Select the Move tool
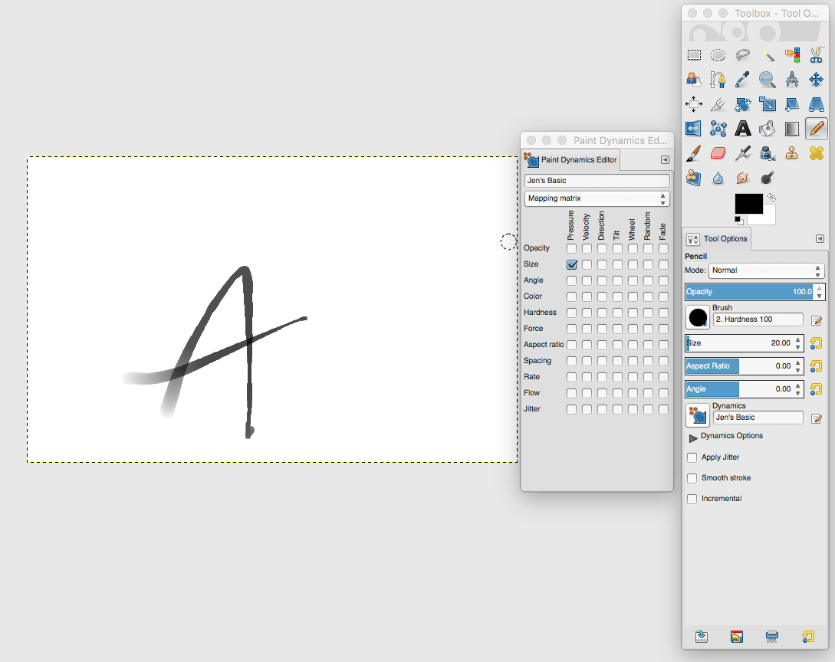Screen dimensions: 835x662 click(817, 80)
